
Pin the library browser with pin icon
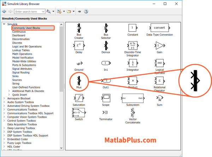pos(79,11)
